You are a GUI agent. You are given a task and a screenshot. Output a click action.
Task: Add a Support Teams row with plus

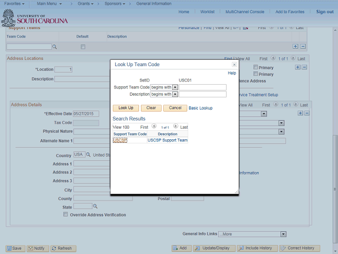295,46
